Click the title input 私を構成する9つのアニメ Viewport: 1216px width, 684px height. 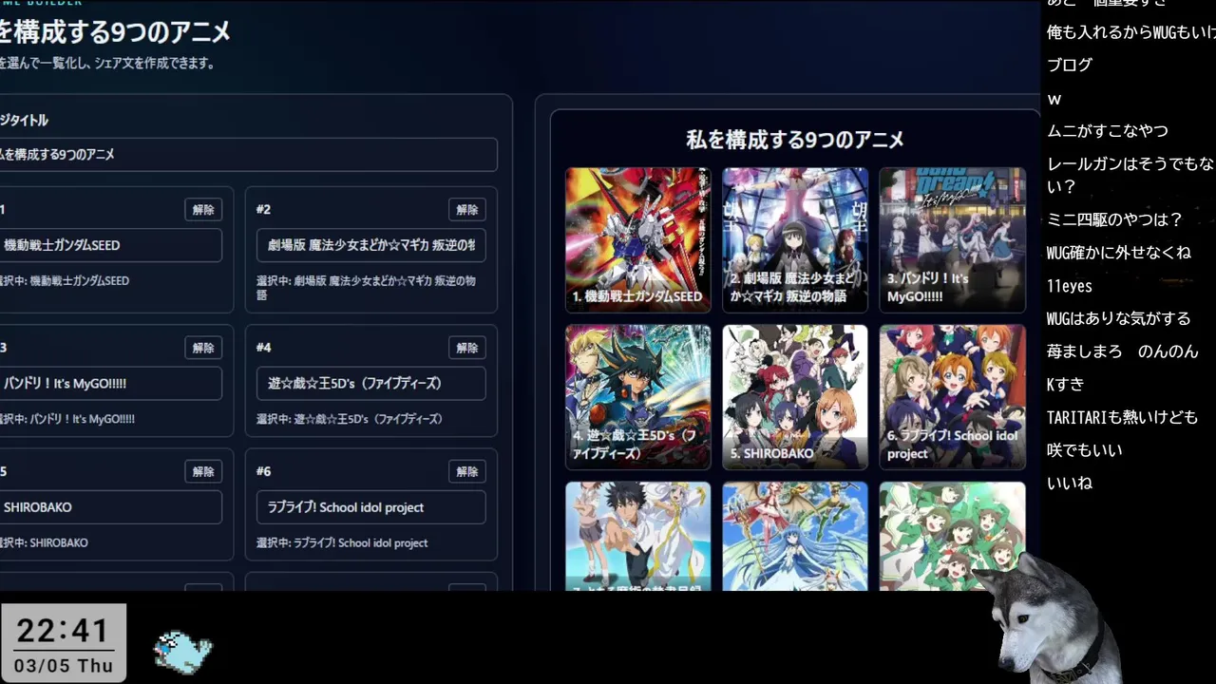tap(247, 154)
